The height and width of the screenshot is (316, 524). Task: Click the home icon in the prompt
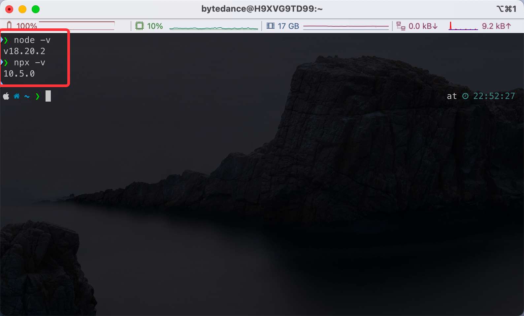point(16,96)
